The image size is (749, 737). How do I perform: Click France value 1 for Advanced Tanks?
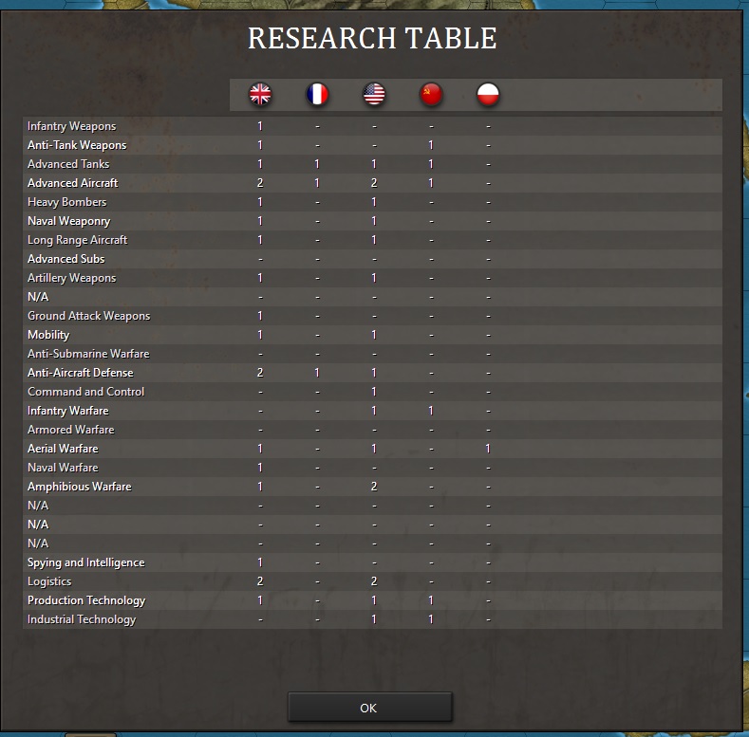[317, 164]
